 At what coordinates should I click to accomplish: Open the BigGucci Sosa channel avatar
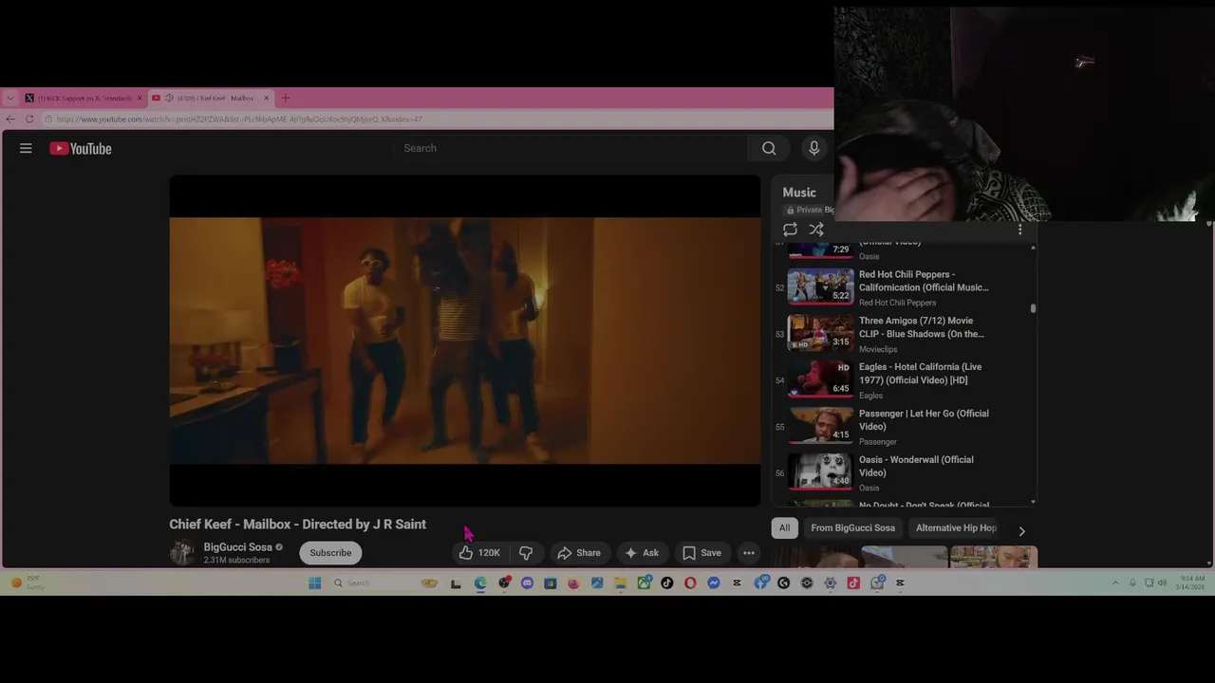pos(181,552)
